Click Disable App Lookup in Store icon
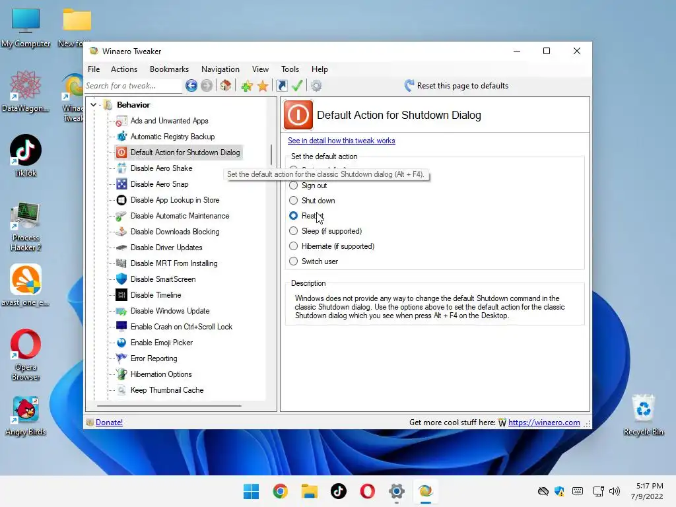This screenshot has width=676, height=507. pyautogui.click(x=121, y=200)
